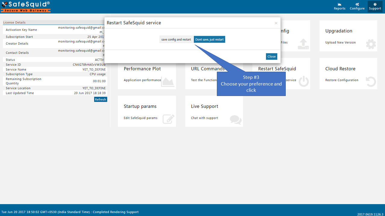Select the Activation Key Name row label
Image resolution: width=385 pixels, height=216 pixels.
coord(21,30)
